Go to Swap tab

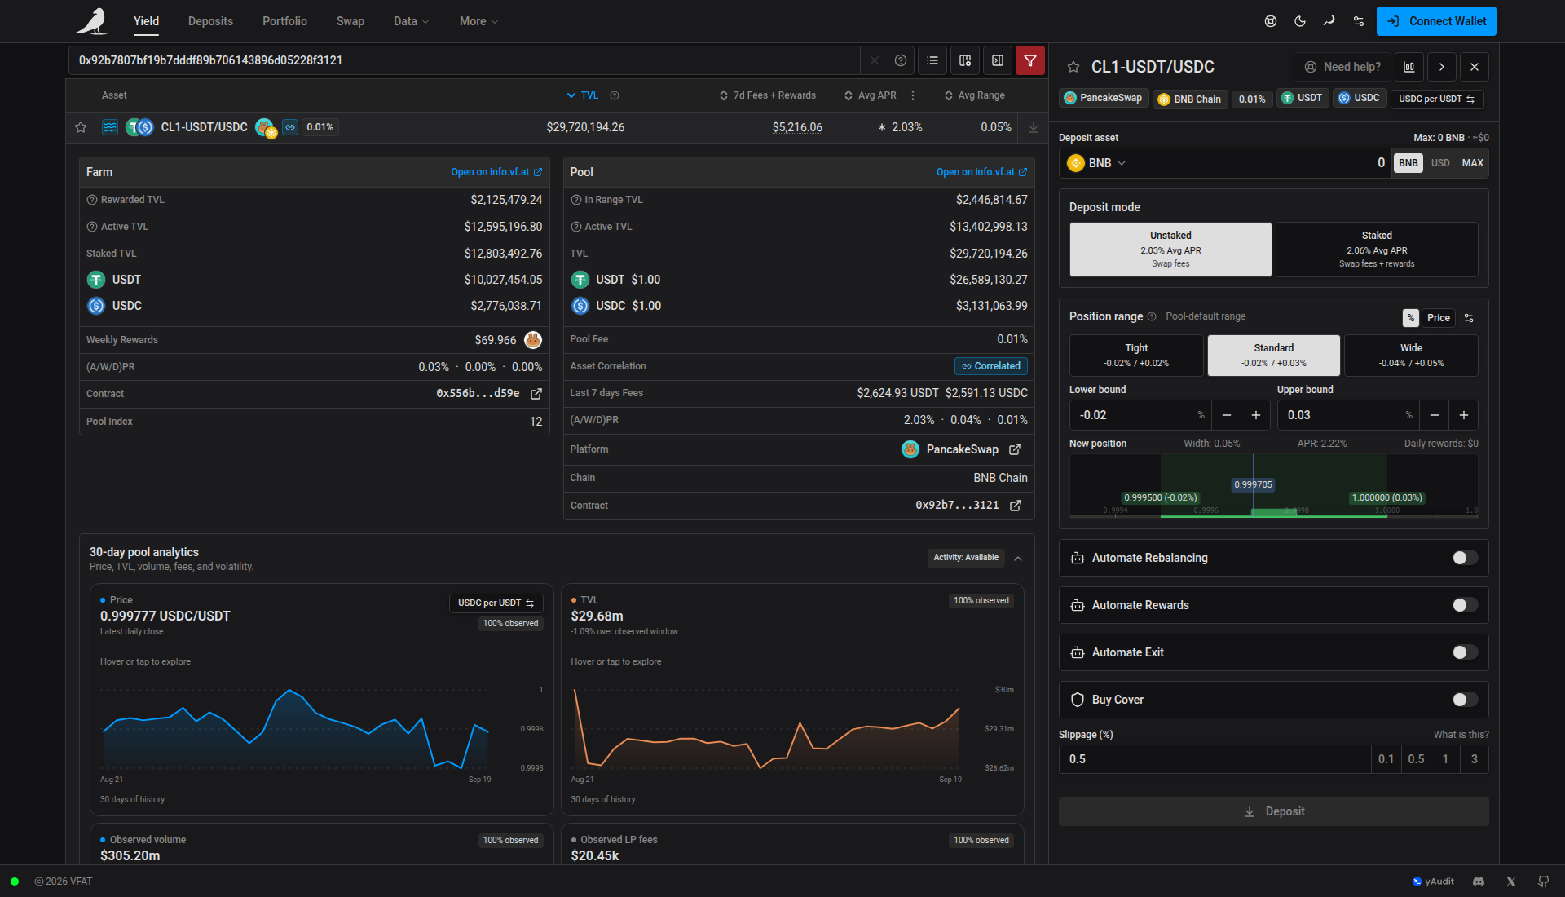(350, 21)
